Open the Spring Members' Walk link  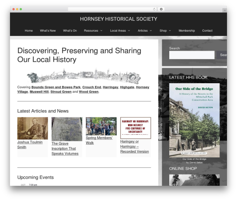(99, 140)
